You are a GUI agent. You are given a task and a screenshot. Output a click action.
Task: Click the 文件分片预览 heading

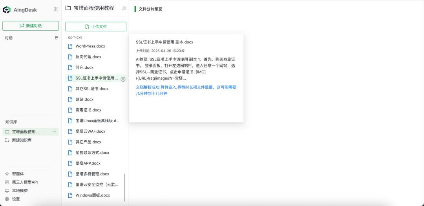tap(150, 9)
